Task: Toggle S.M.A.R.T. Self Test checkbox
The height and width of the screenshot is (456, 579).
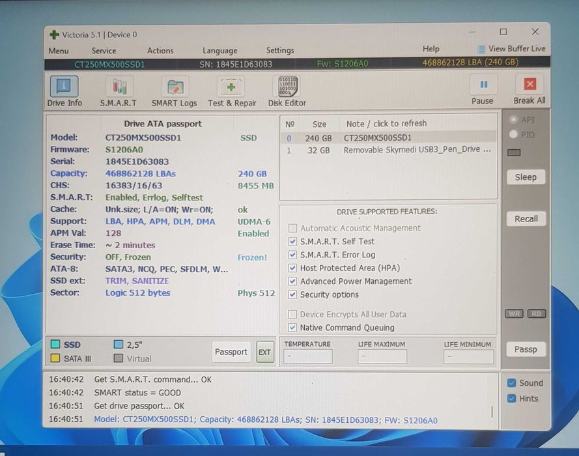Action: pyautogui.click(x=292, y=242)
